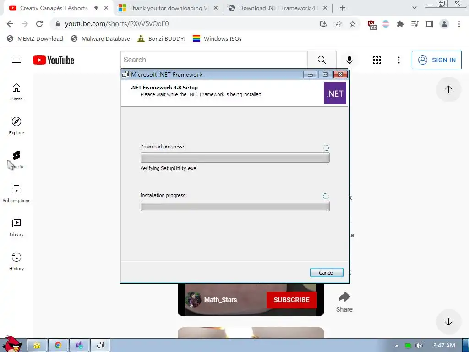
Task: Open the Windows ISOs bookmark
Action: coord(217,39)
